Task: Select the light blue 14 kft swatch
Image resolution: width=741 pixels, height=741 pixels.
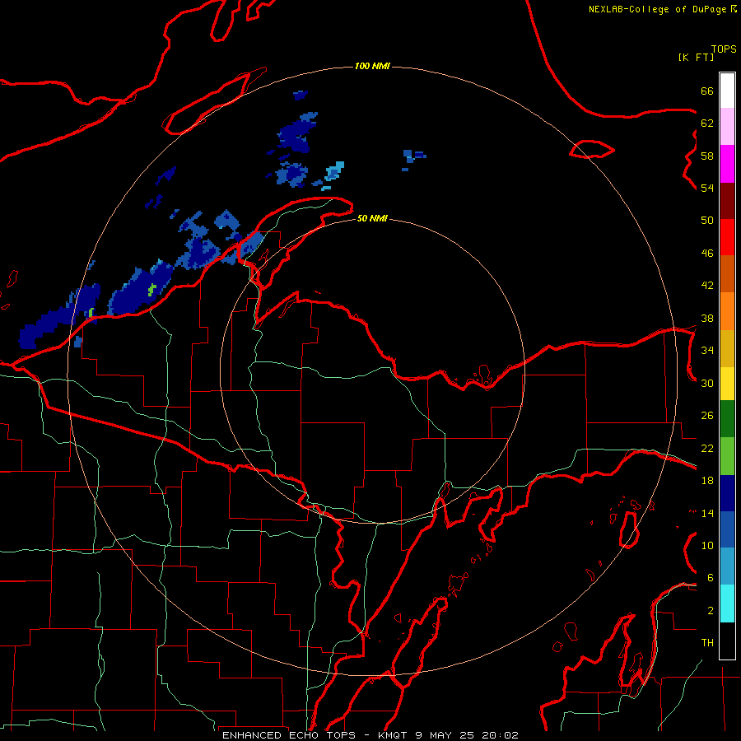Action: 727,566
